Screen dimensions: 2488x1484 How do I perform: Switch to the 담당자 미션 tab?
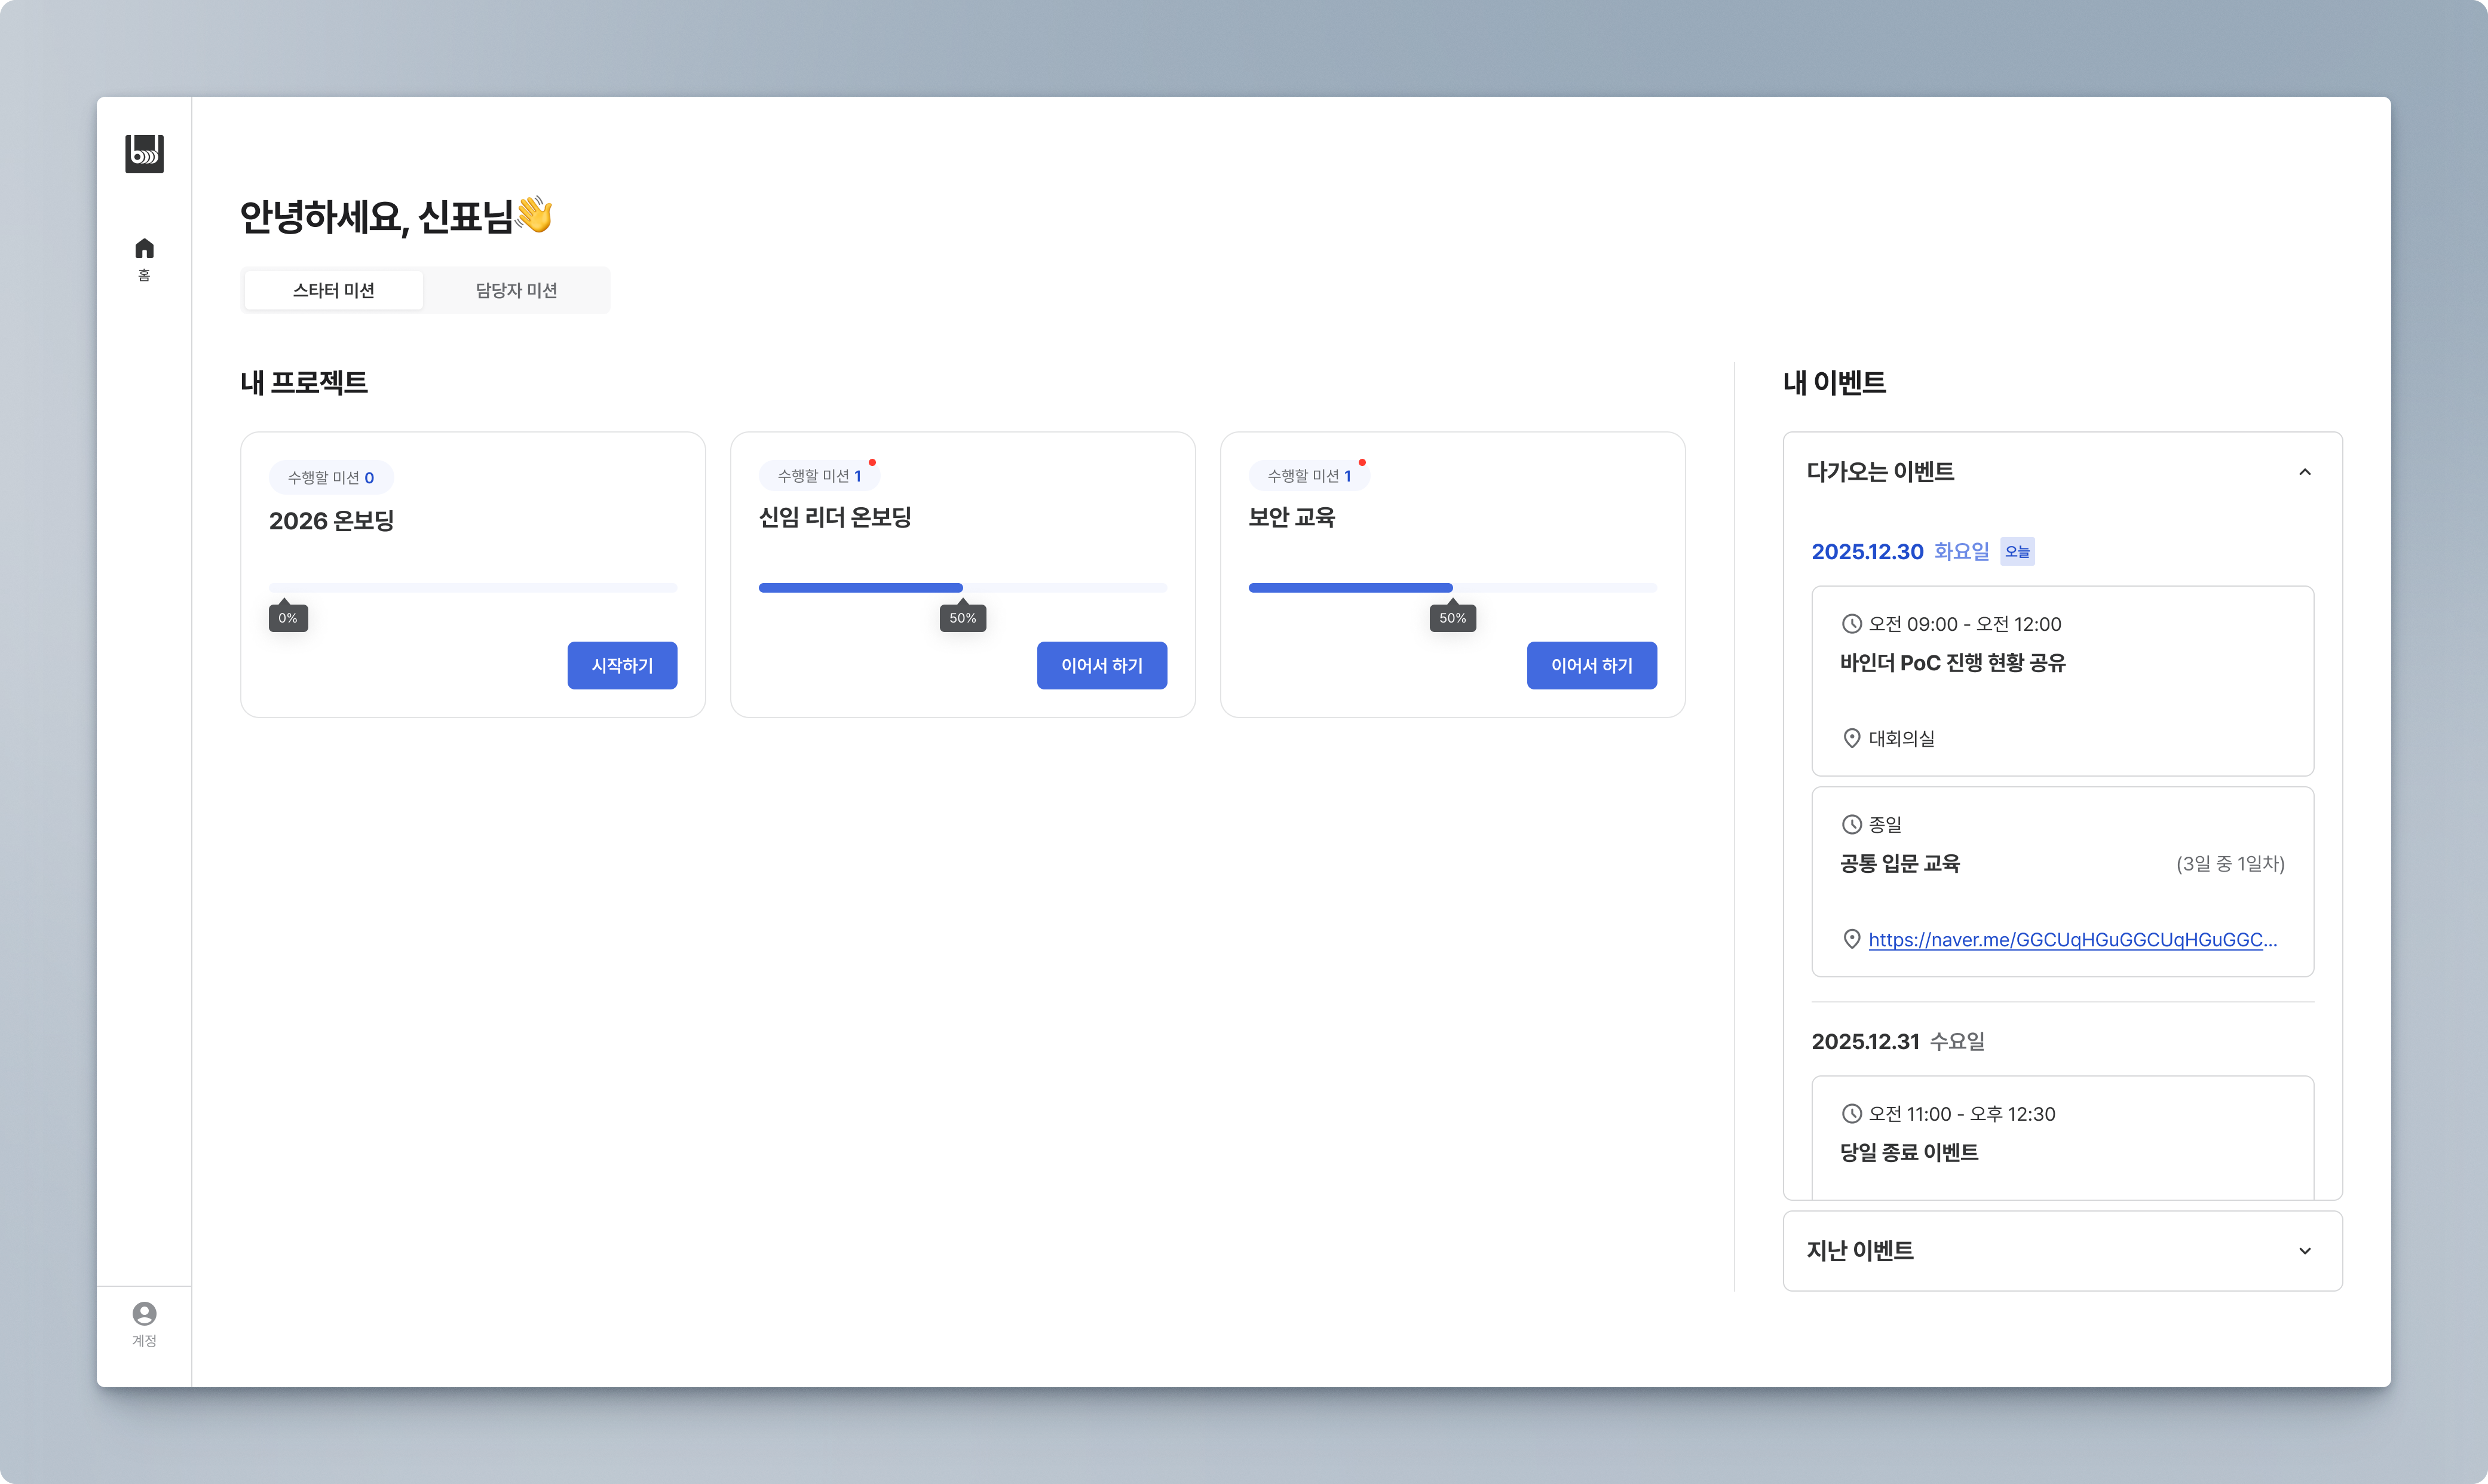[x=516, y=290]
